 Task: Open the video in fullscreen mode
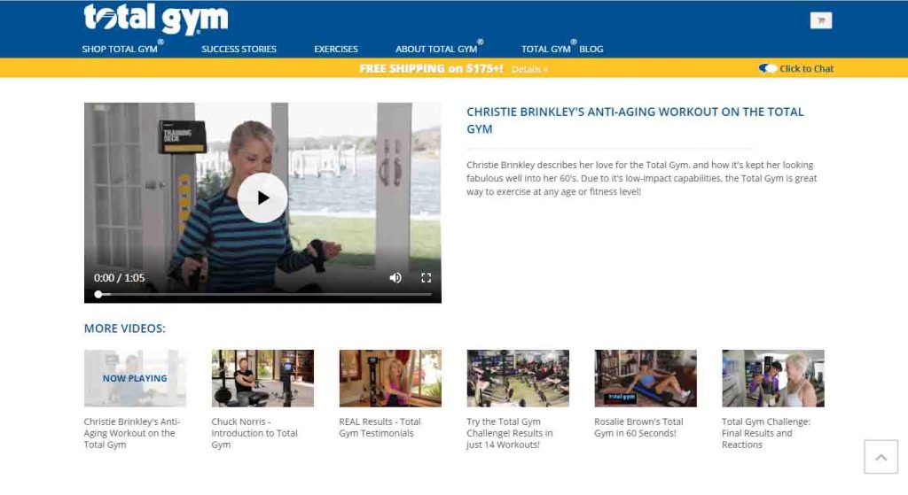427,278
